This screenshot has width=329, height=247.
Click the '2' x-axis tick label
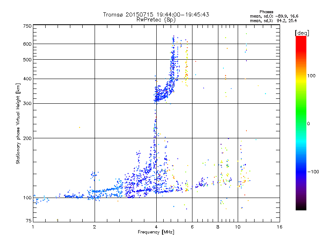95,227
